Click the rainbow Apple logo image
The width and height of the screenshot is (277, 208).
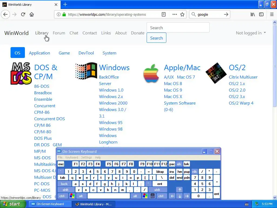[151, 73]
